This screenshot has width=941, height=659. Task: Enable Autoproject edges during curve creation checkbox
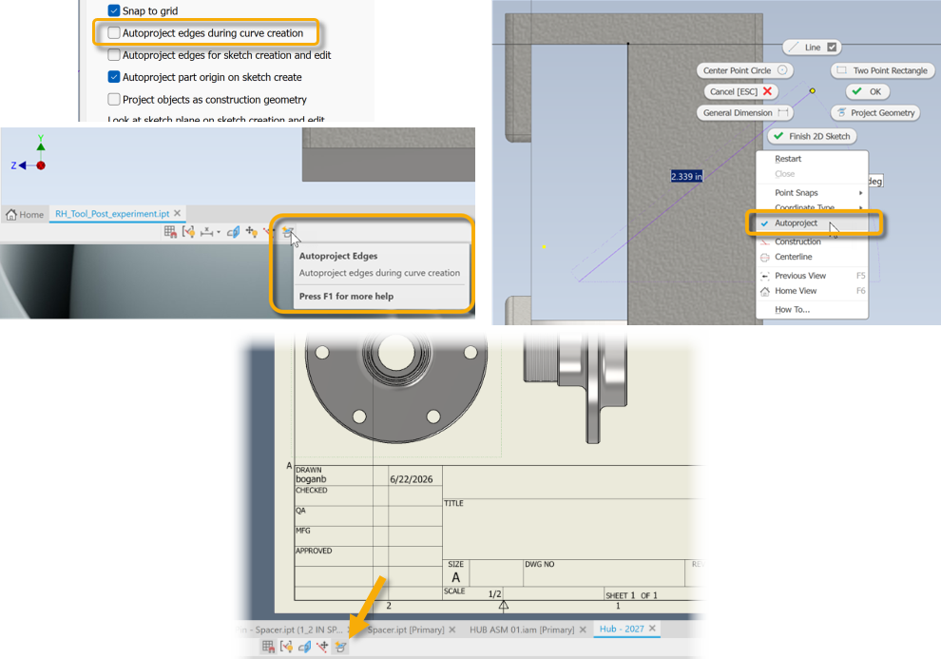coord(113,33)
